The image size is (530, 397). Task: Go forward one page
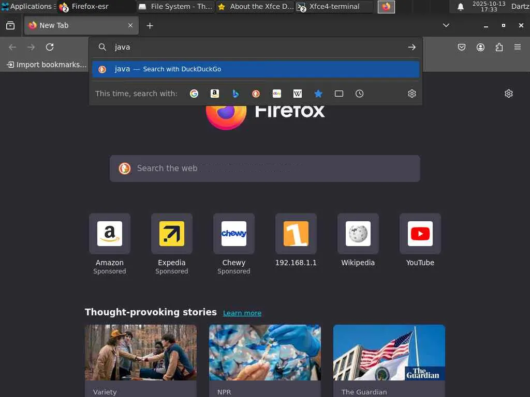(31, 47)
